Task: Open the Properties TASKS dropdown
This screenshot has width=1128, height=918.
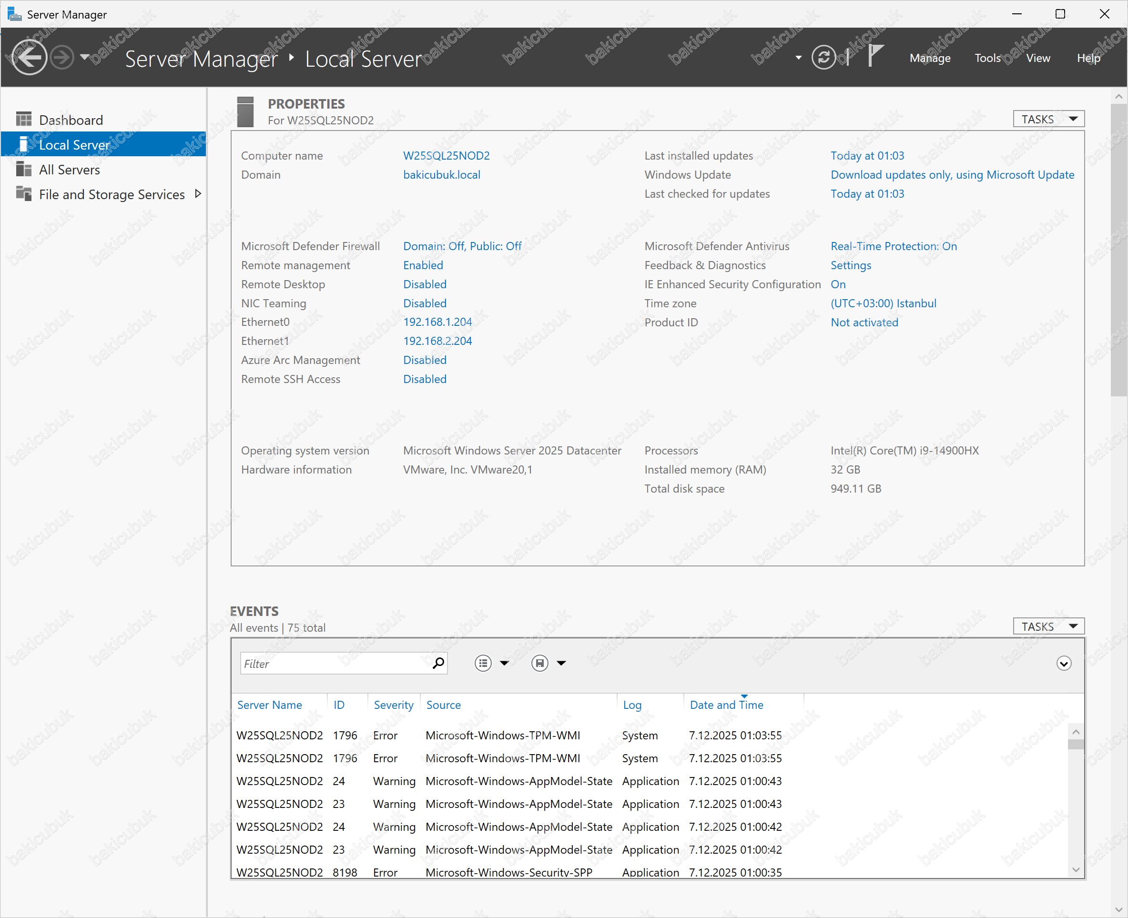Action: [1048, 119]
